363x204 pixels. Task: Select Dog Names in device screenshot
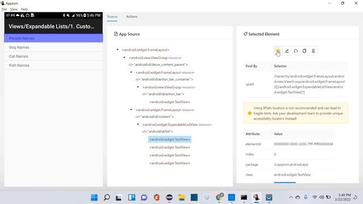coord(53,47)
